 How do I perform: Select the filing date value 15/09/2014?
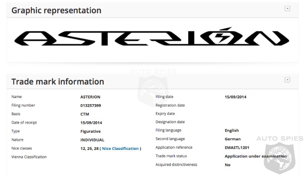[236, 97]
